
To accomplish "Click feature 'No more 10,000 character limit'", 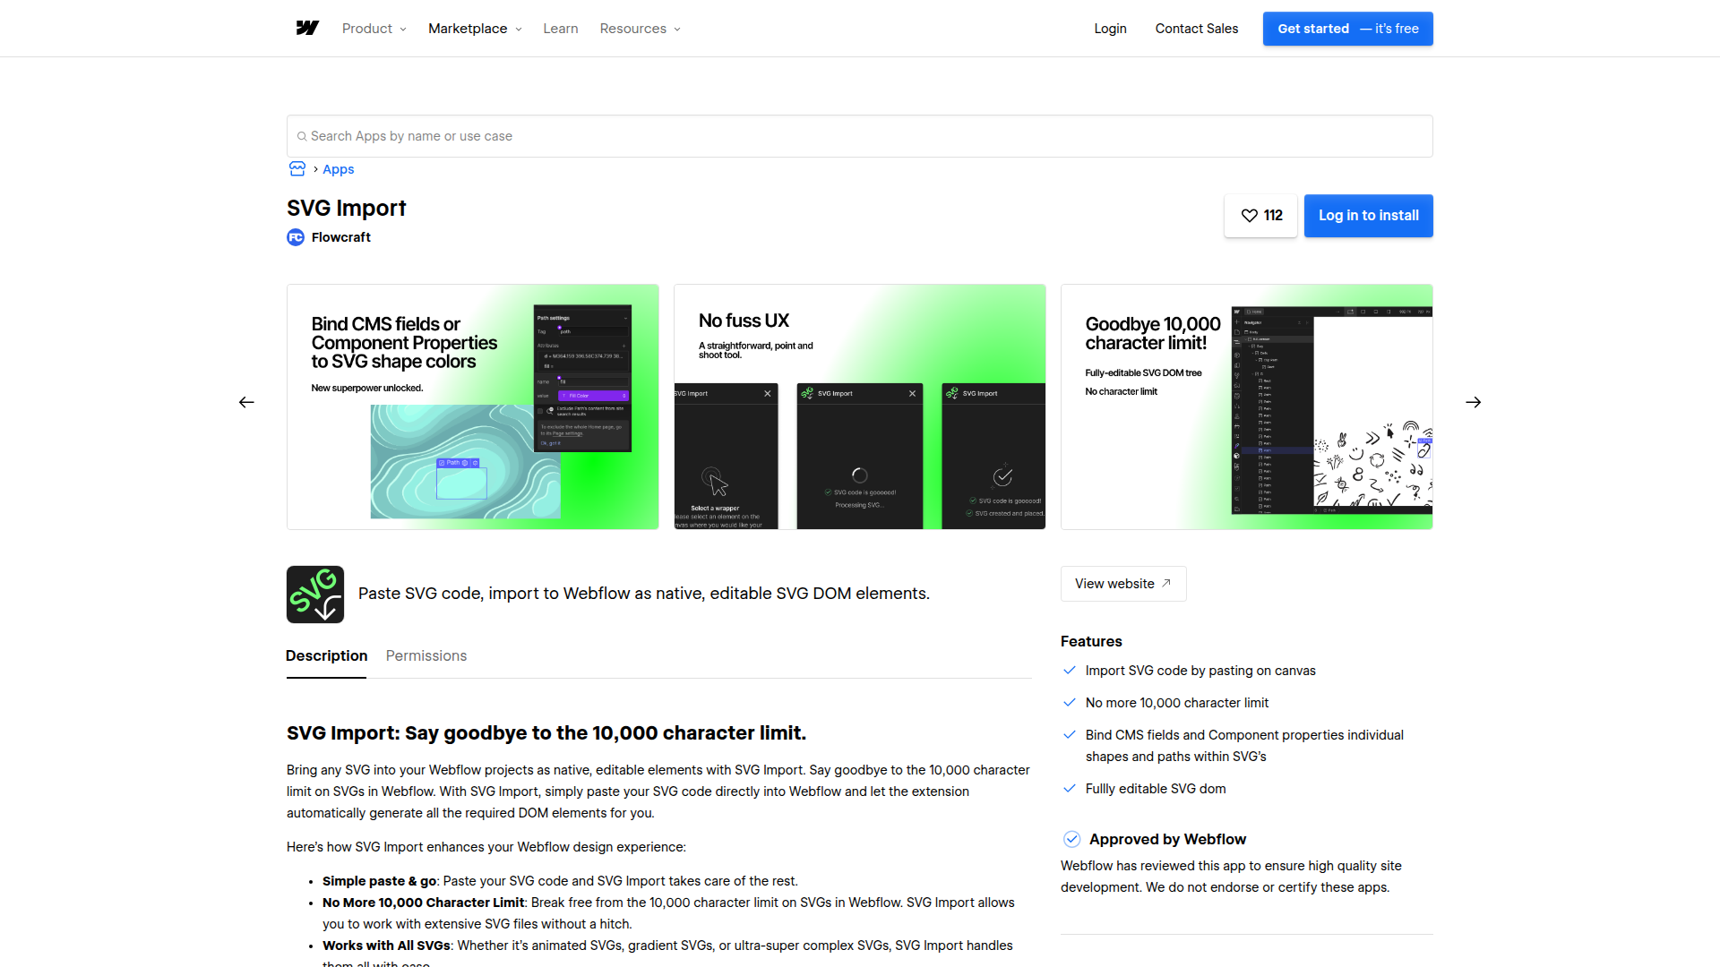I will click(x=1177, y=703).
